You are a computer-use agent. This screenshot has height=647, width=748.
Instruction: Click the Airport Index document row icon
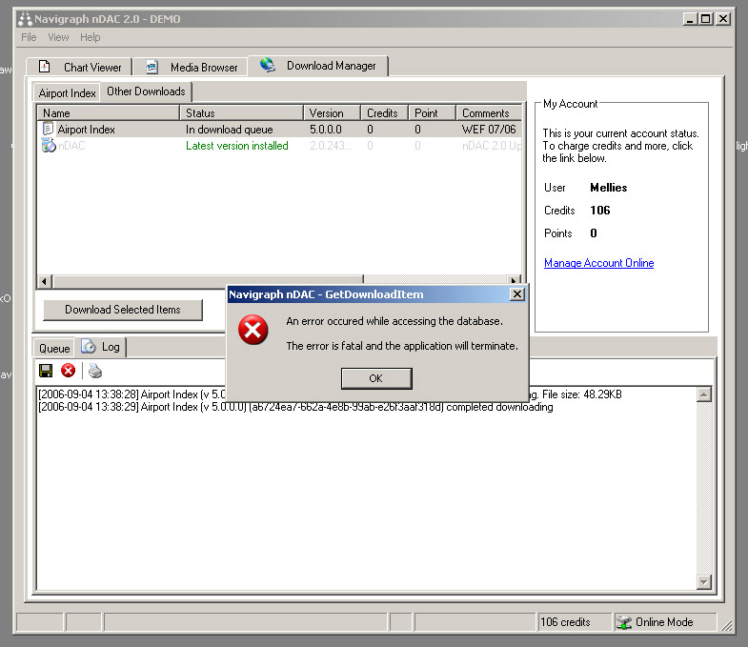[x=48, y=129]
